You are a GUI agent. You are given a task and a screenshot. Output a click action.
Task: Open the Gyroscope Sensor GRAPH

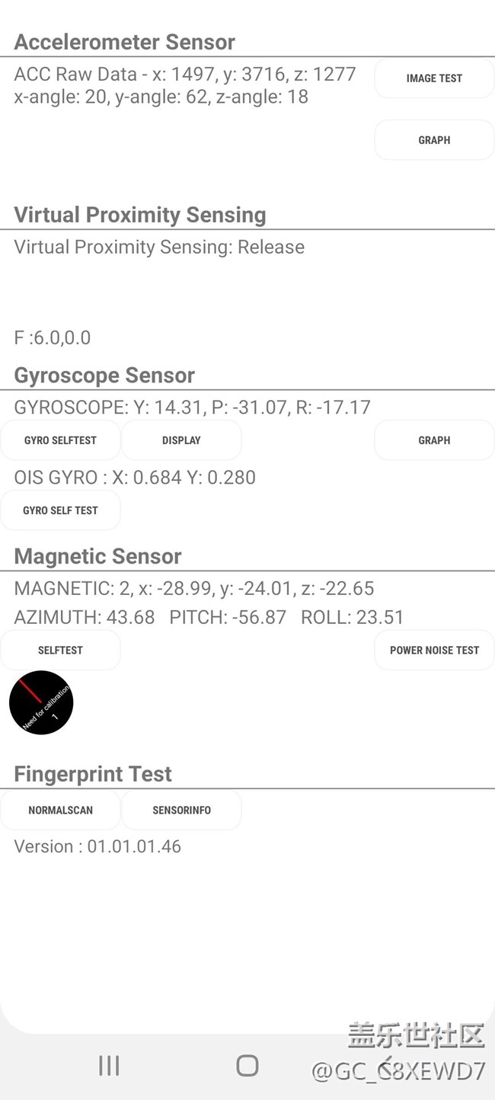[434, 440]
